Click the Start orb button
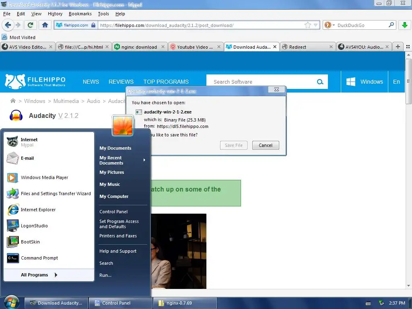 tap(12, 302)
